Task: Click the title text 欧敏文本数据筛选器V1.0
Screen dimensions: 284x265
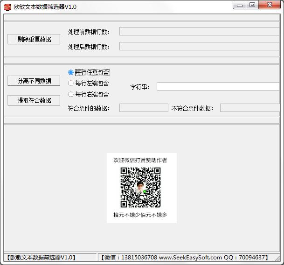Action: click(x=45, y=7)
